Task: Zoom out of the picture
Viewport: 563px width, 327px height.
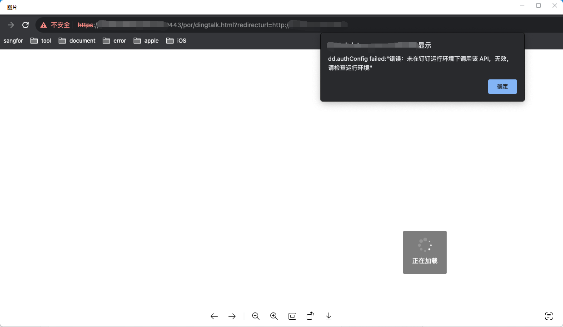Action: (x=256, y=316)
